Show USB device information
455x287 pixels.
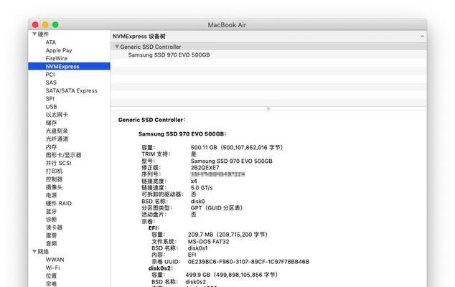tap(52, 107)
